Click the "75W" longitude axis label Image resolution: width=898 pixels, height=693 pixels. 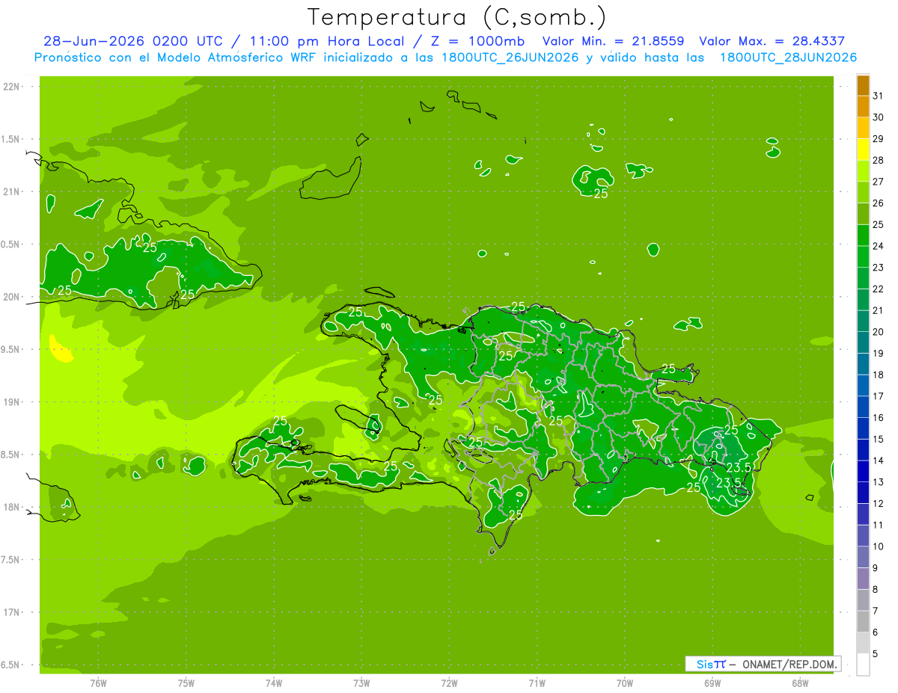[x=186, y=683]
